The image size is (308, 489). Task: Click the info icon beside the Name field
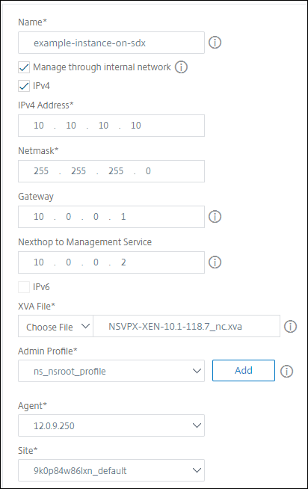[x=215, y=42]
